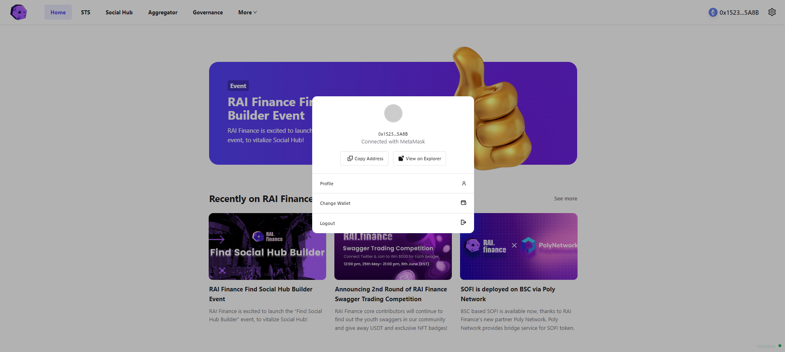Screen dimensions: 785x352
Task: Switch to the Aggregator tab
Action: coord(163,12)
